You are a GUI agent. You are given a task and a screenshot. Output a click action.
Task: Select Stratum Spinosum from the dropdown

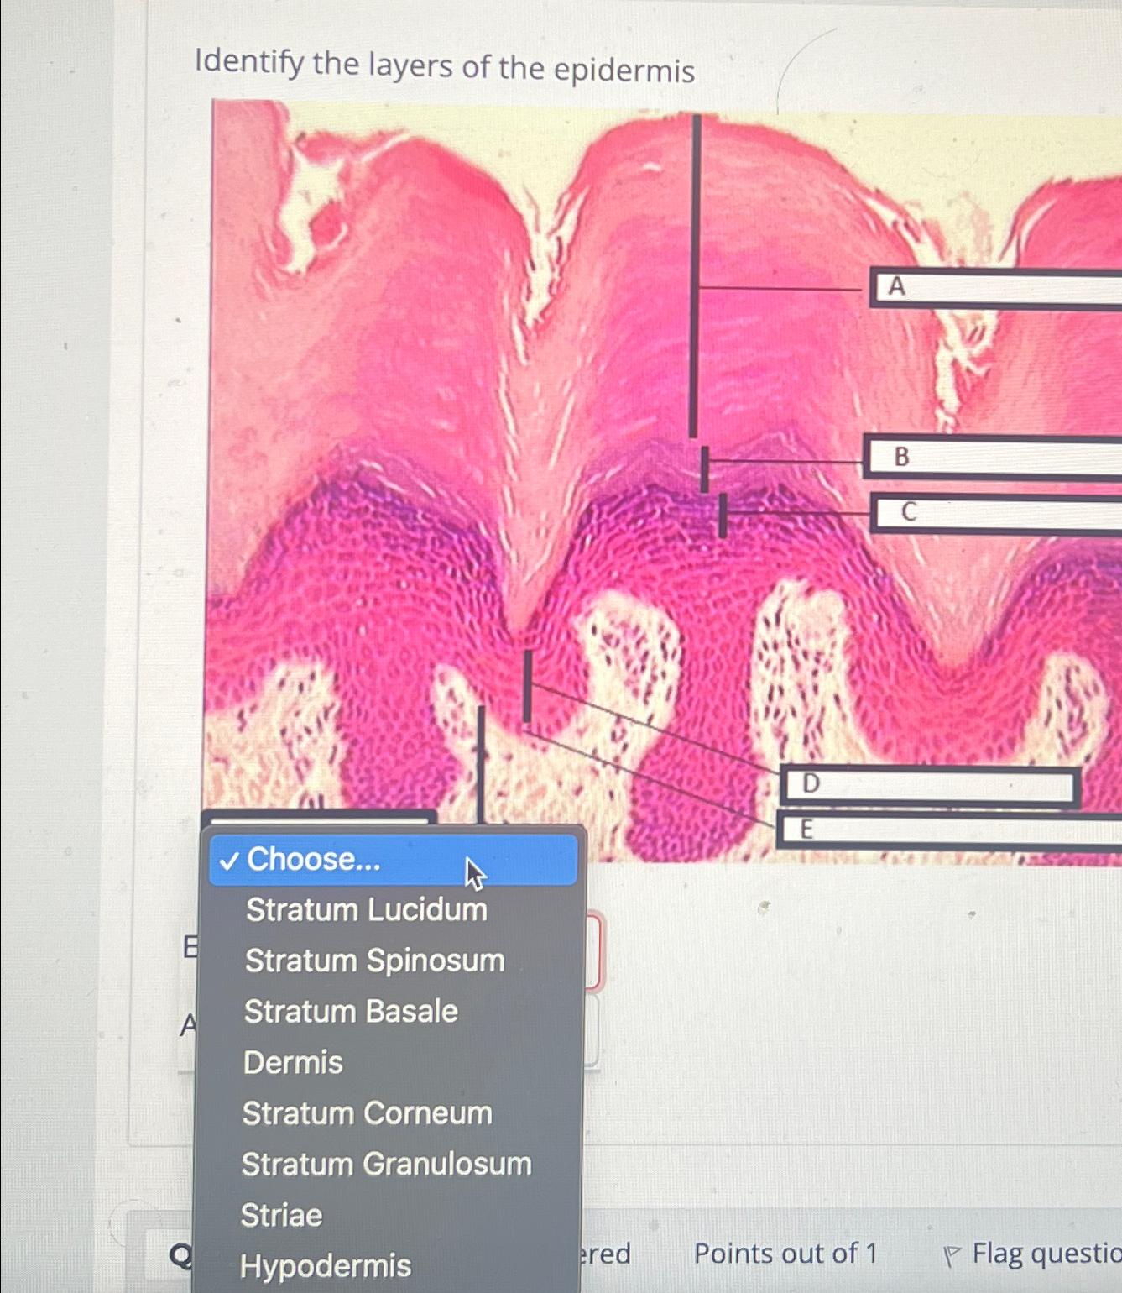pos(373,961)
